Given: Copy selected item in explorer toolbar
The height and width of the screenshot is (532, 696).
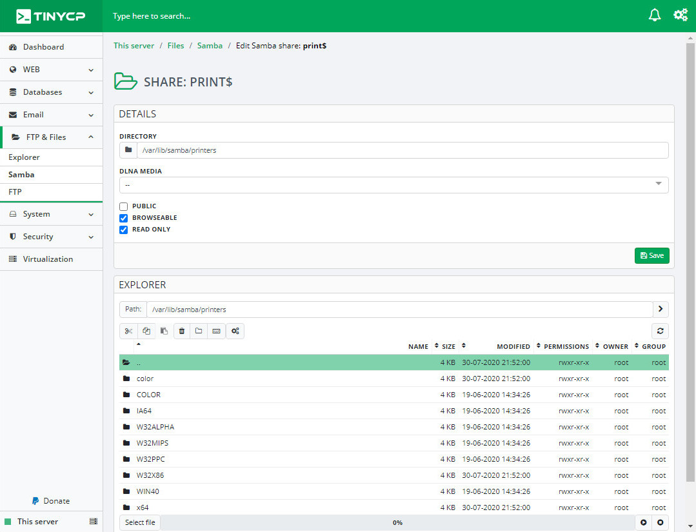Looking at the screenshot, I should tap(146, 331).
